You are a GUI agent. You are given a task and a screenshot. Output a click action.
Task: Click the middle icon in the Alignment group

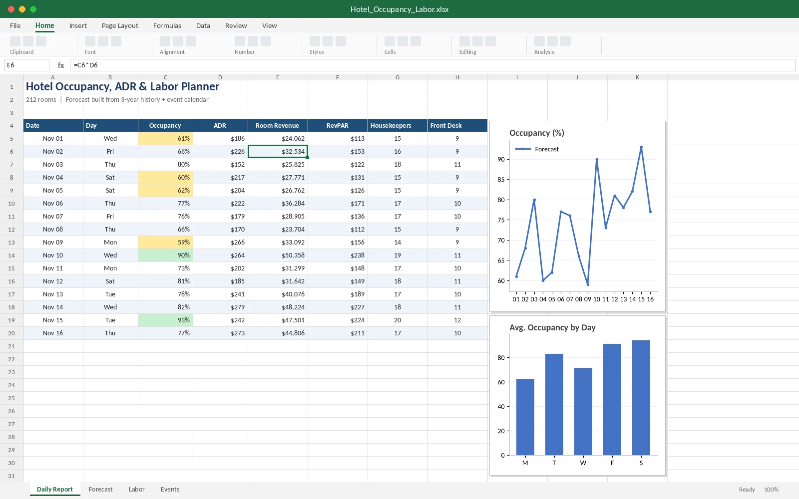178,41
